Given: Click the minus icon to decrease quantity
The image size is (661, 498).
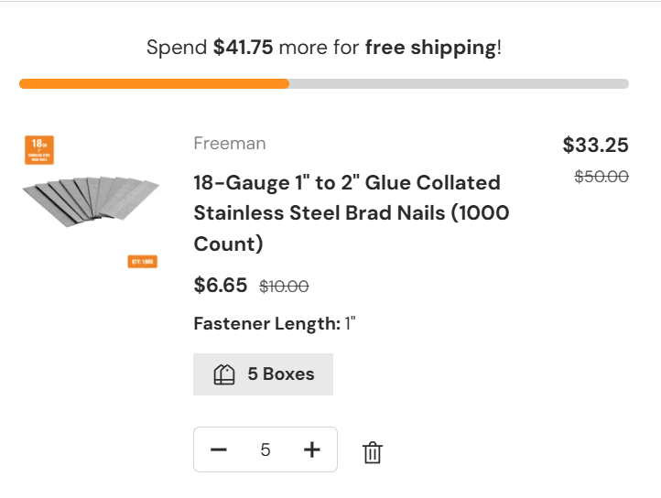Looking at the screenshot, I should point(218,449).
